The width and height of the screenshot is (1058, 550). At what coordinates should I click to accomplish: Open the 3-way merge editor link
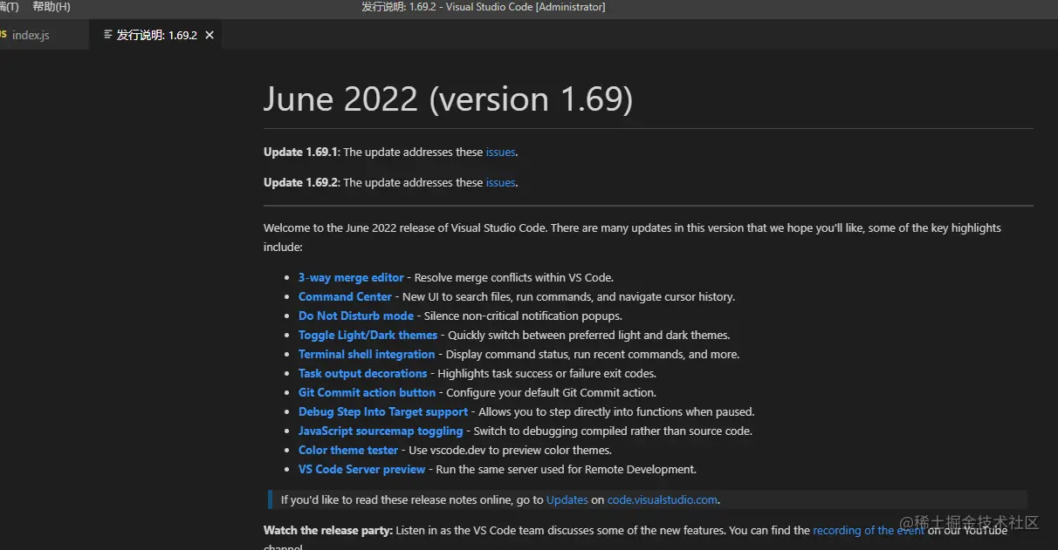351,278
